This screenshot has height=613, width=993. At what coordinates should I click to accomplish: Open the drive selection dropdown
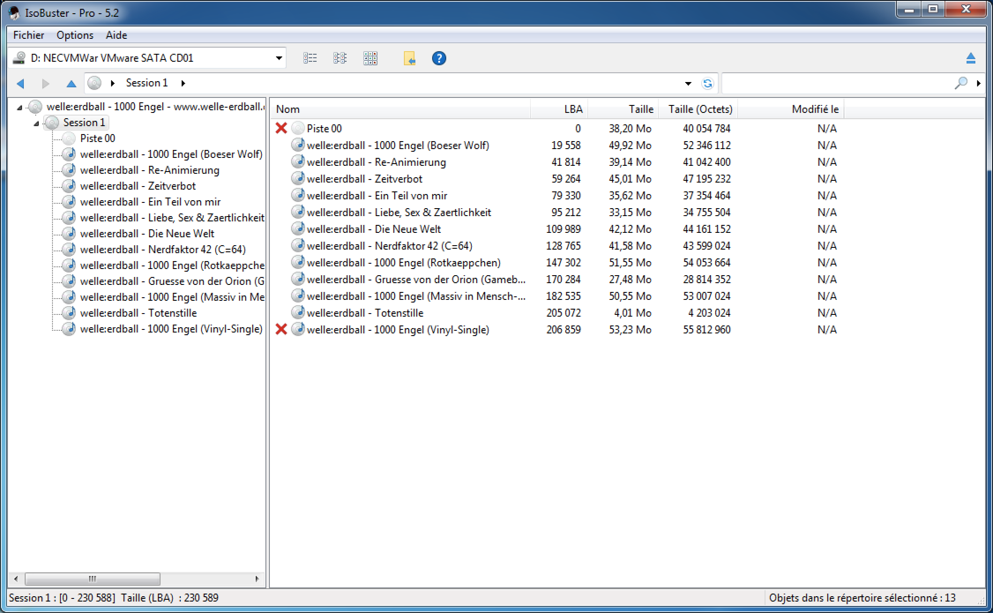pos(279,58)
